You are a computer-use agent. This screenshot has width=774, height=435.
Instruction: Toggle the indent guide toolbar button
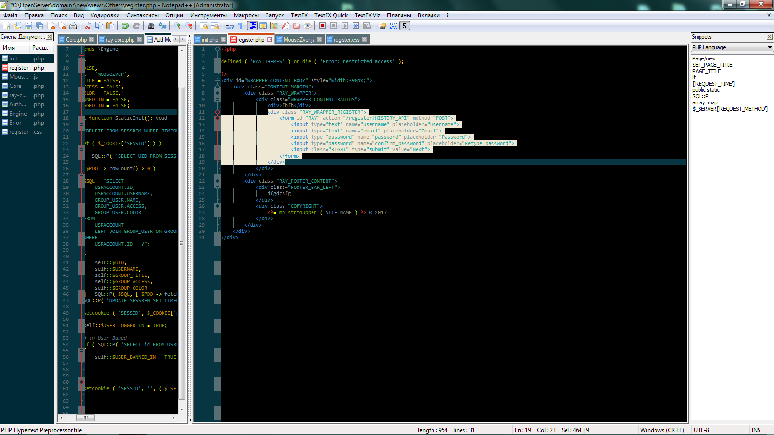point(253,26)
